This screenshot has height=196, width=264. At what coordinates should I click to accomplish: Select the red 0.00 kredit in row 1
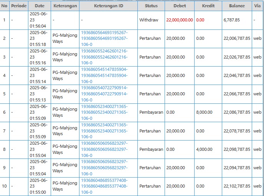(200, 20)
